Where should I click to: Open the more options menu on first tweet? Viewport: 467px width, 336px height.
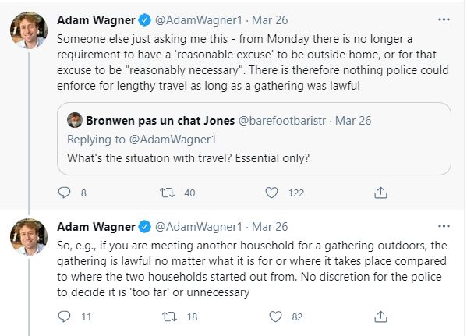tap(444, 19)
